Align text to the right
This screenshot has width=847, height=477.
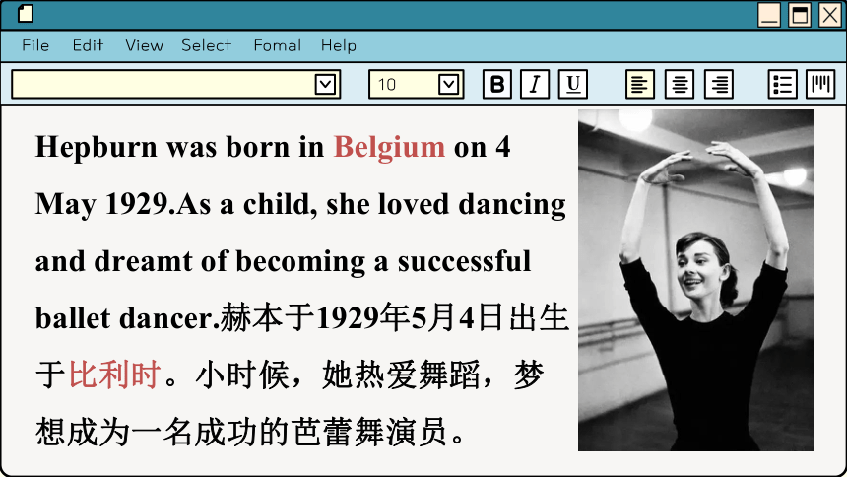pyautogui.click(x=719, y=84)
